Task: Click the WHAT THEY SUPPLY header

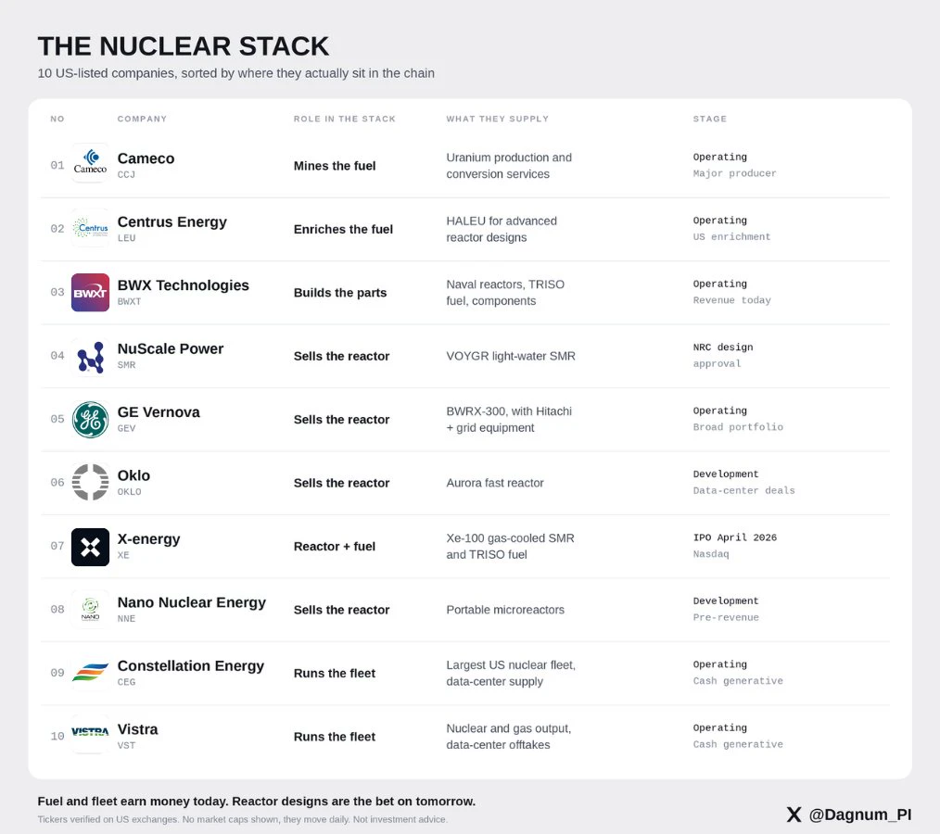Action: pos(498,120)
